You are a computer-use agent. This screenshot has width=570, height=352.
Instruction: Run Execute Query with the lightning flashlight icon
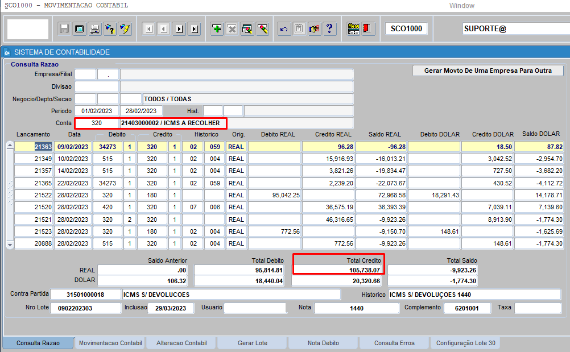(125, 28)
